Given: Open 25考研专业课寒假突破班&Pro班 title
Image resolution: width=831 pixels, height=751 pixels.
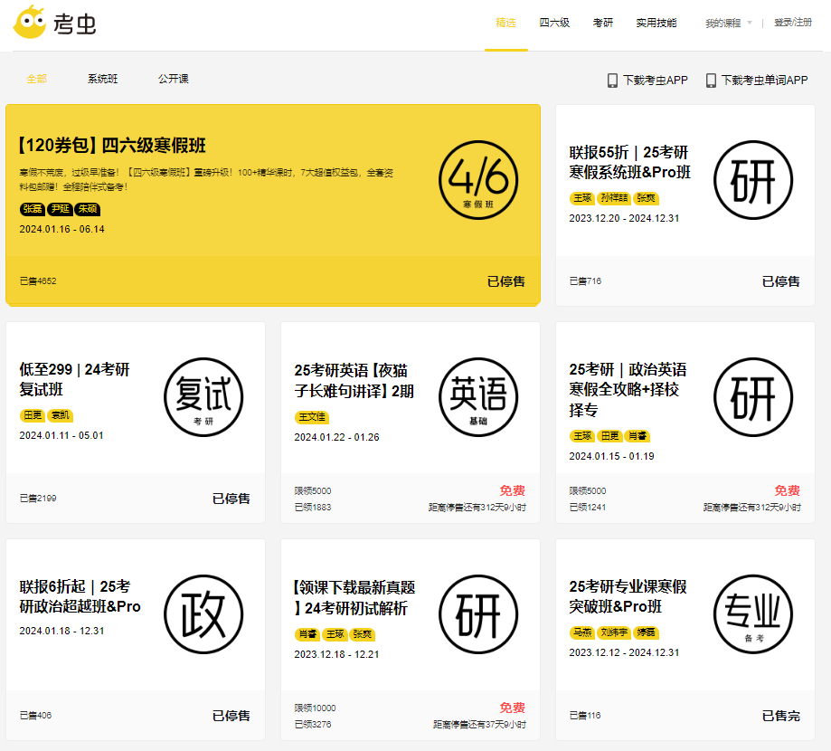Looking at the screenshot, I should pos(628,596).
